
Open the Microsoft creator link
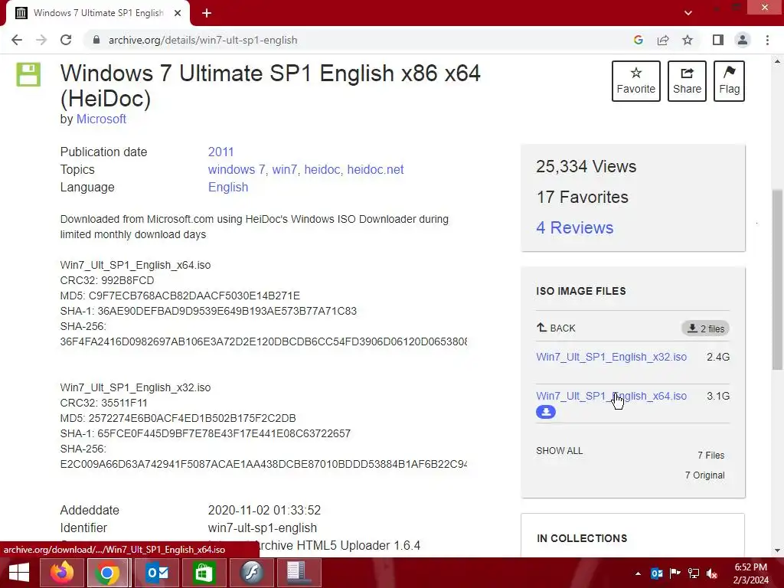click(101, 119)
